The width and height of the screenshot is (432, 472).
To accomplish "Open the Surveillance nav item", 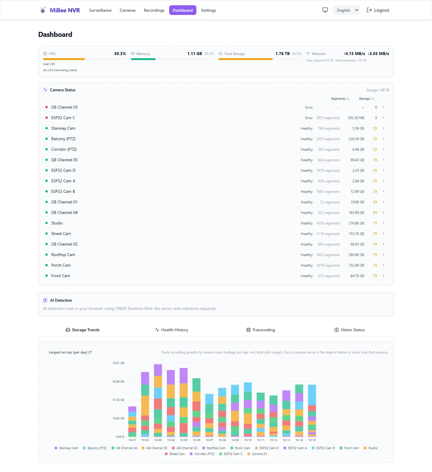I will click(x=100, y=10).
